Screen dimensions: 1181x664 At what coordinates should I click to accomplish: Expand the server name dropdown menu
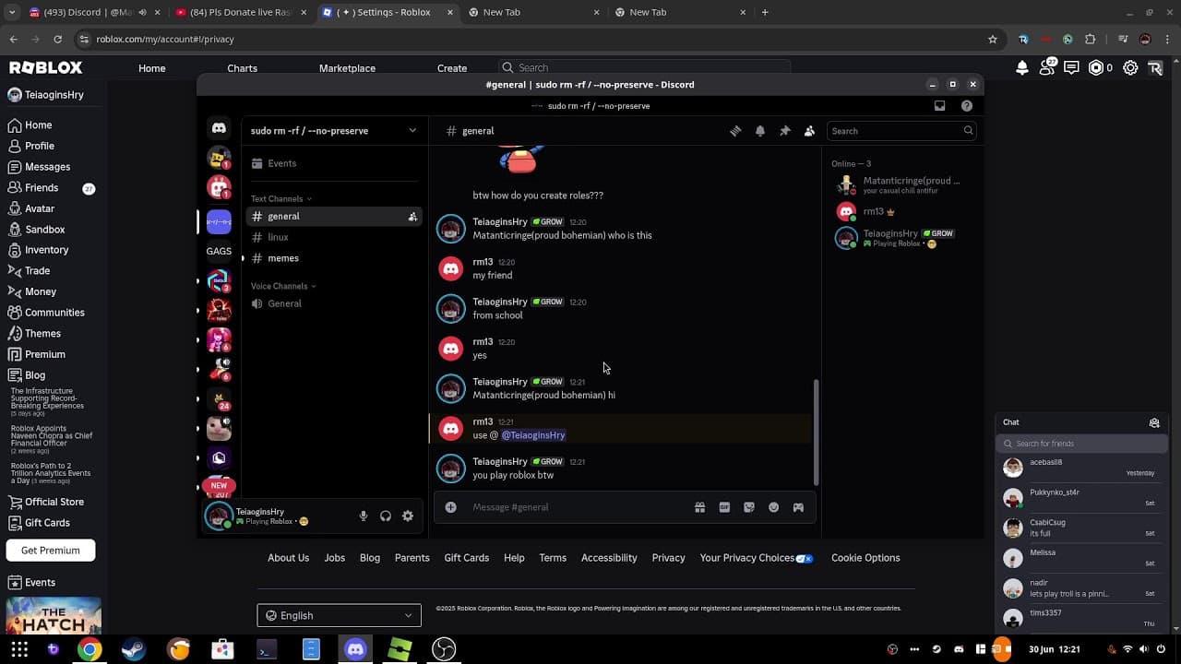[412, 131]
